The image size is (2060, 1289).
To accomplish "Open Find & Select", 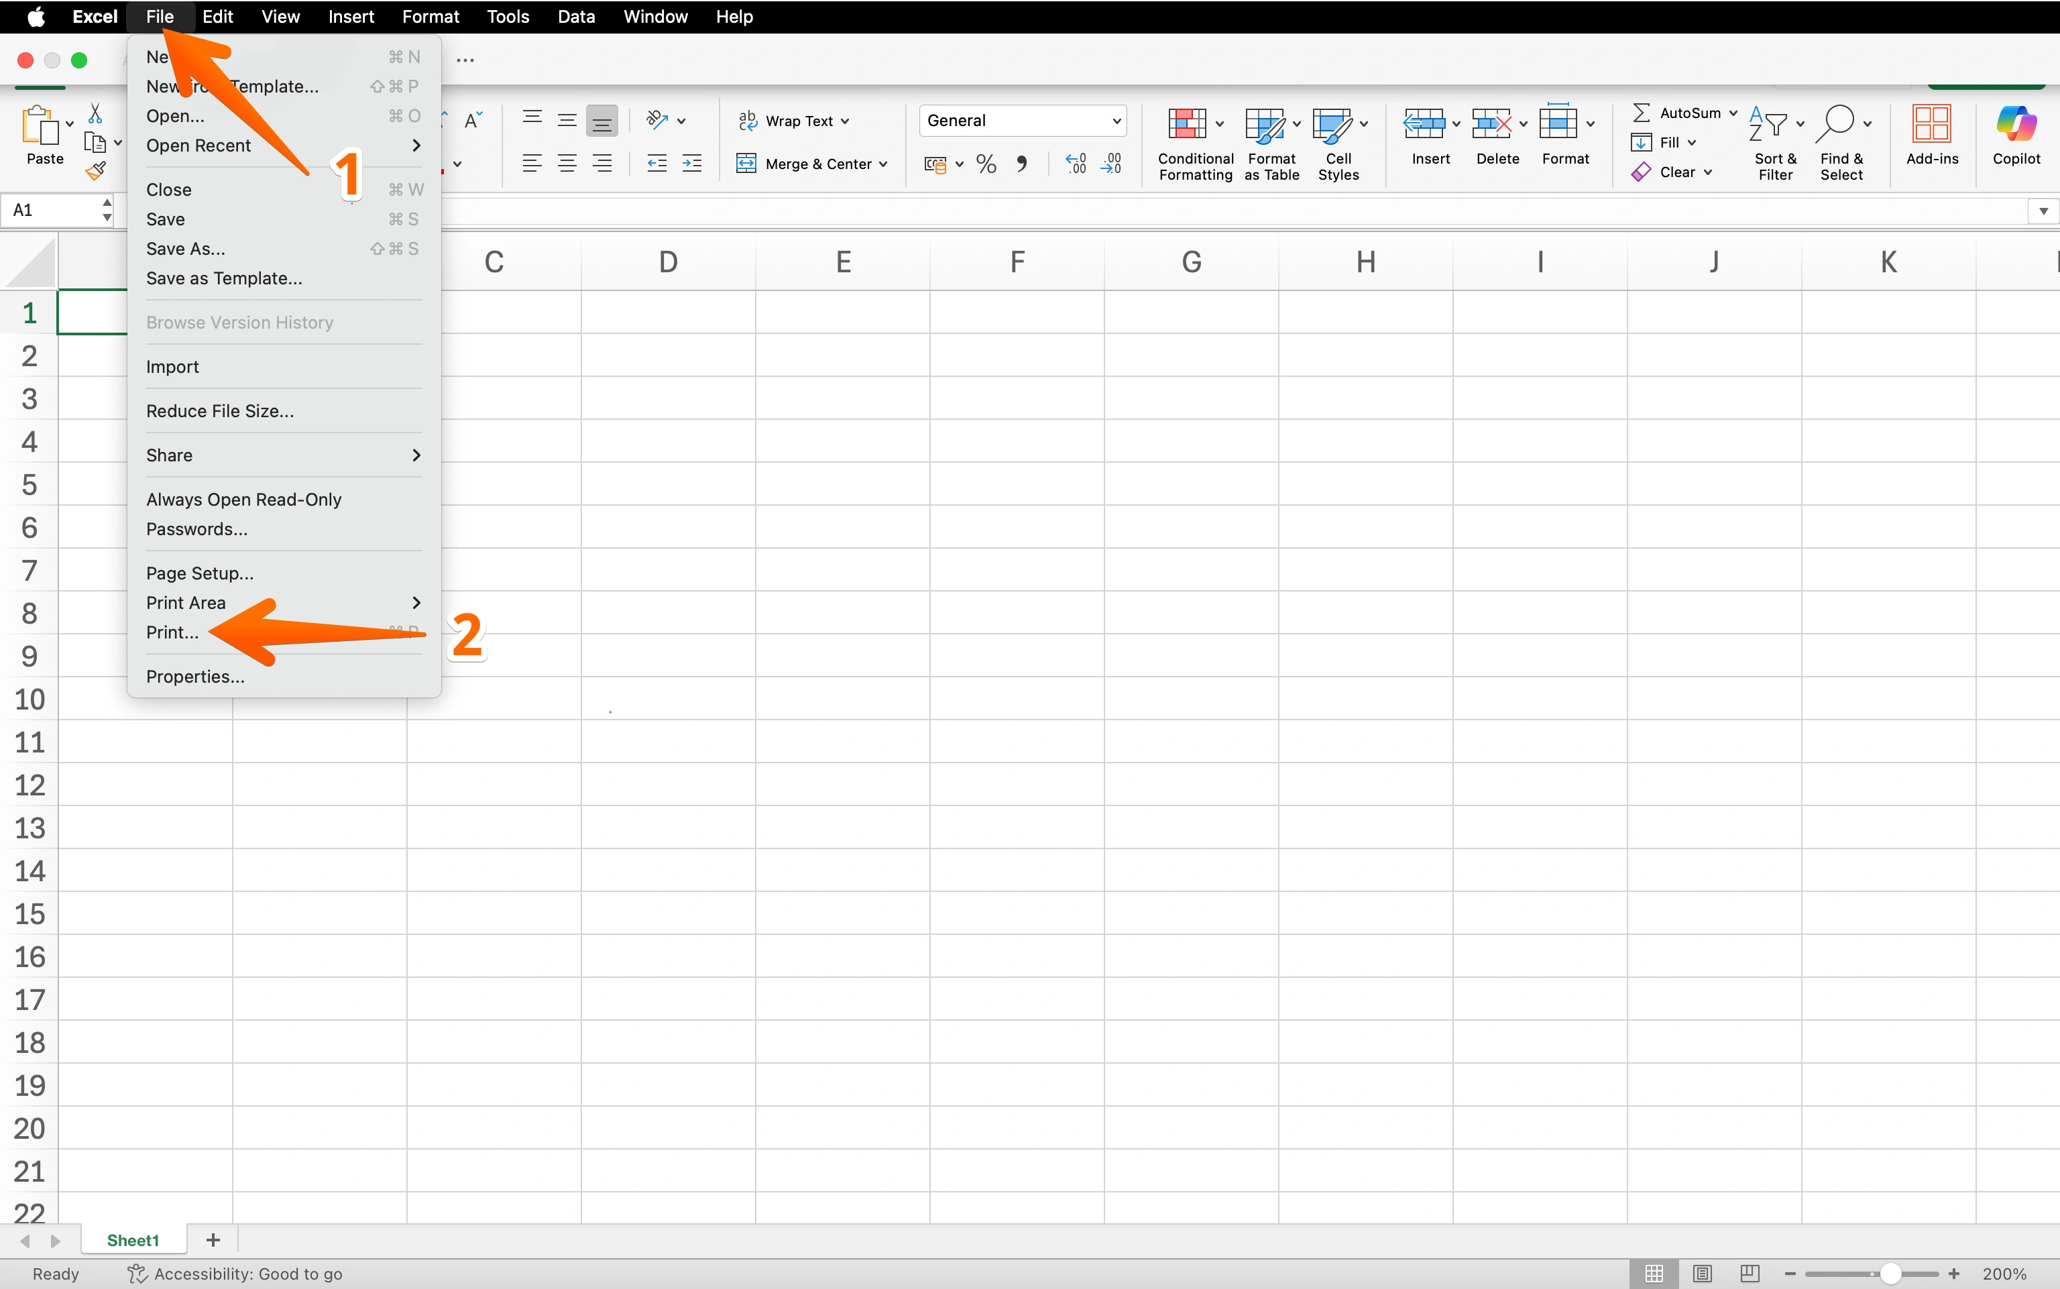I will 1842,142.
